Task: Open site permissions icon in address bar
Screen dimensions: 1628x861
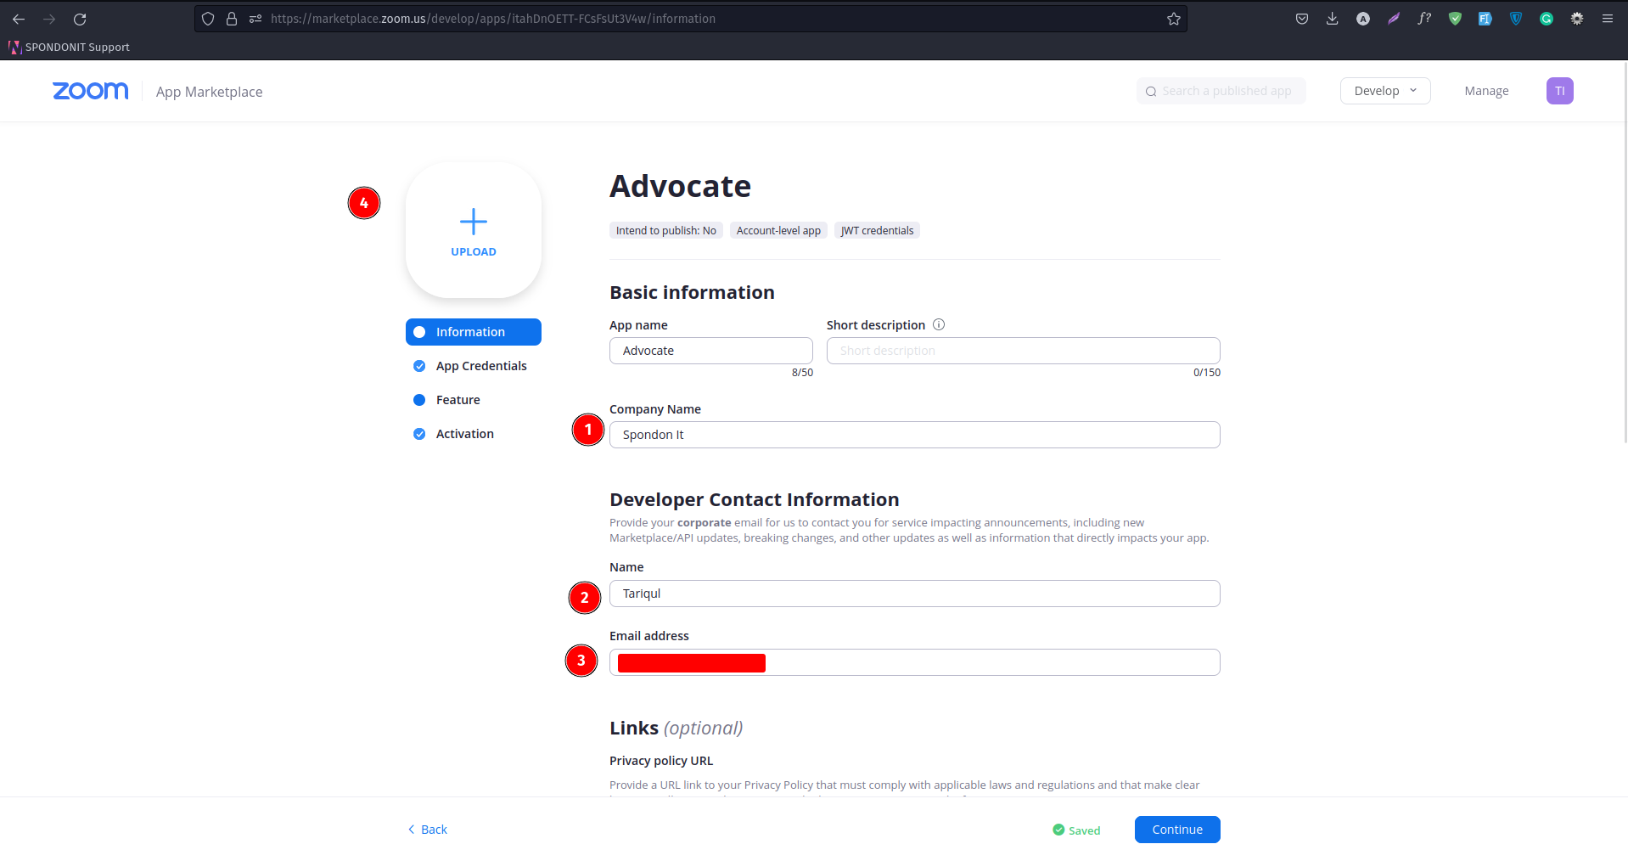Action: [x=255, y=19]
